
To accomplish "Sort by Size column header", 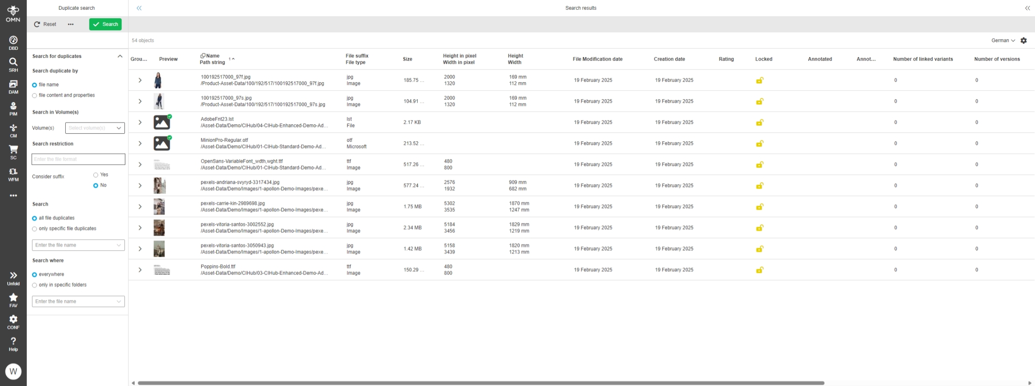I will coord(408,59).
